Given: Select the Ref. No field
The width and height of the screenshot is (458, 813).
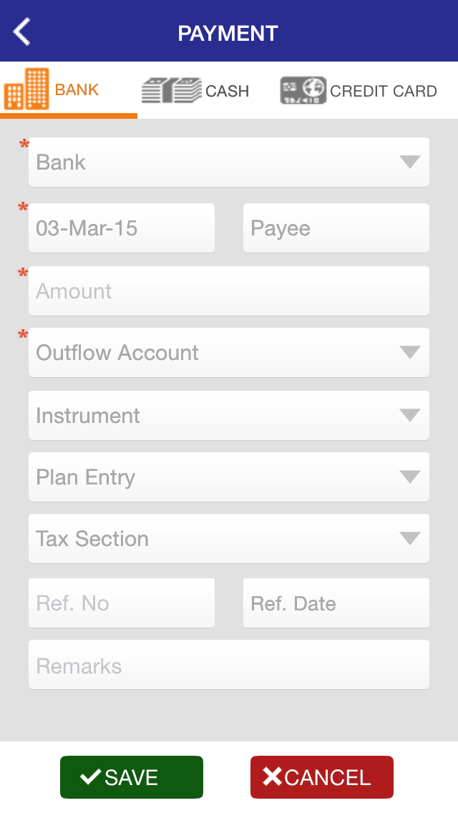Looking at the screenshot, I should click(x=122, y=603).
